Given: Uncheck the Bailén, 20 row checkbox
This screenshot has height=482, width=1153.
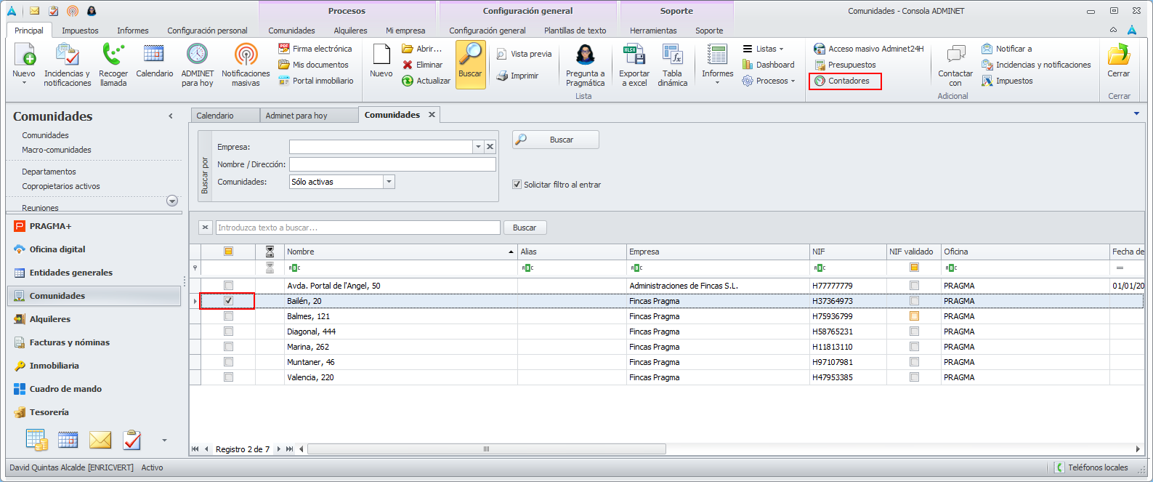Looking at the screenshot, I should 228,301.
